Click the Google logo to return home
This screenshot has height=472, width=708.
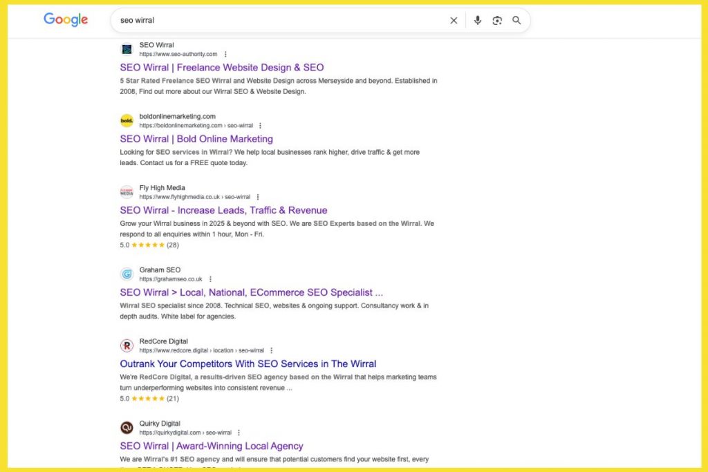pyautogui.click(x=65, y=20)
